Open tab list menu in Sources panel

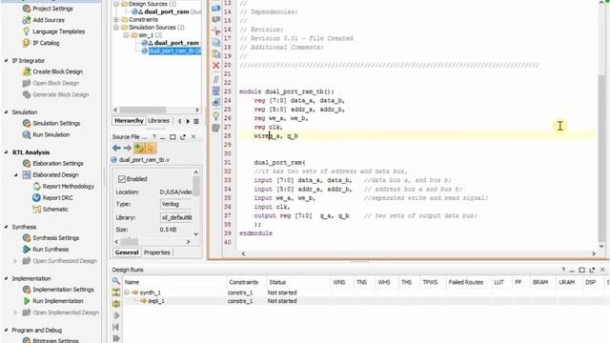point(196,121)
